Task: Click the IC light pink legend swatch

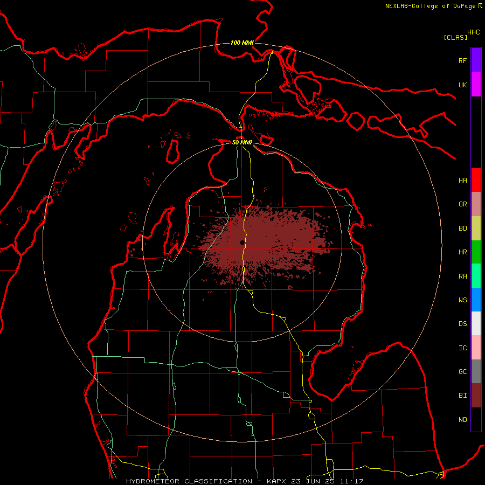Action: coord(476,348)
